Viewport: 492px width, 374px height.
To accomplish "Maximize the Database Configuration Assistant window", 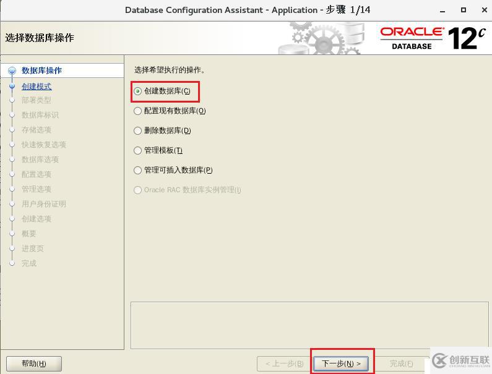I will coord(463,10).
